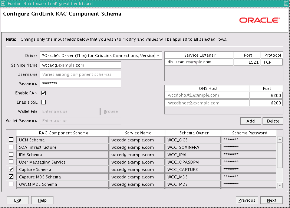Uncheck the Capture Schema row checkbox
Image resolution: width=290 pixels, height=208 pixels.
(11, 169)
